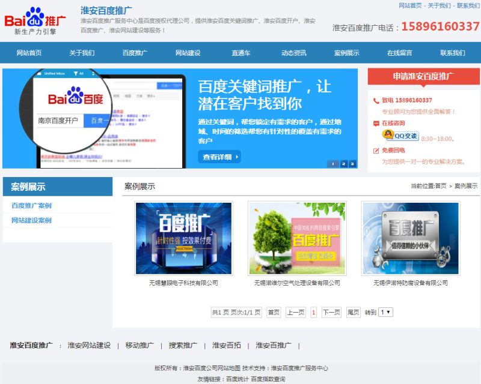Image resolution: width=481 pixels, height=384 pixels.
Task: Click the top-right 网站首页 link
Action: pos(410,5)
